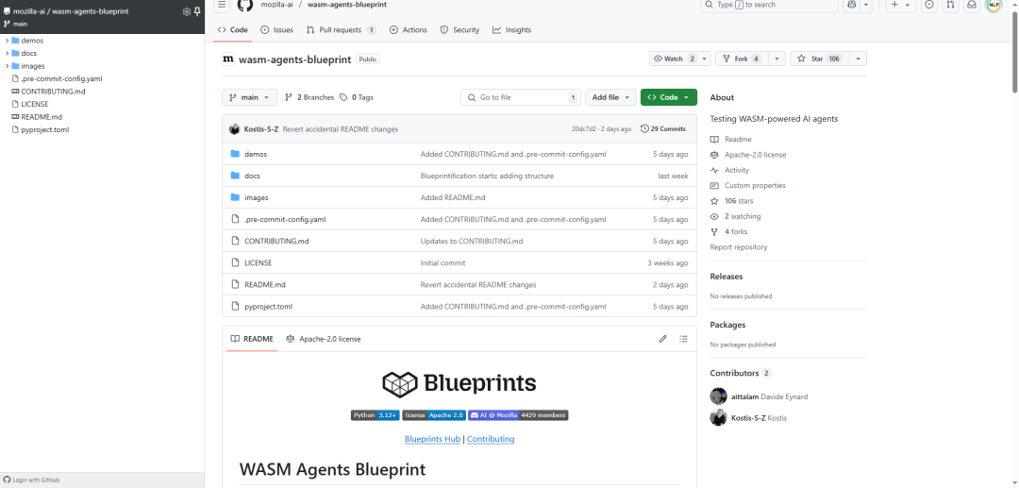The width and height of the screenshot is (1019, 488).
Task: Open the Add file dropdown
Action: [x=610, y=97]
